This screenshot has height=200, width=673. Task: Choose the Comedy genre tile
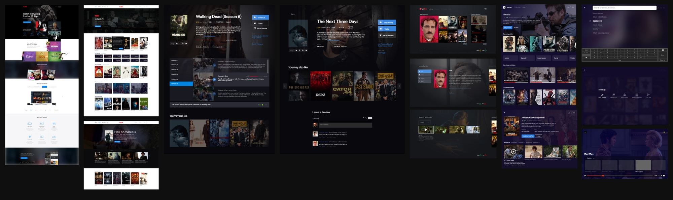coord(527,58)
